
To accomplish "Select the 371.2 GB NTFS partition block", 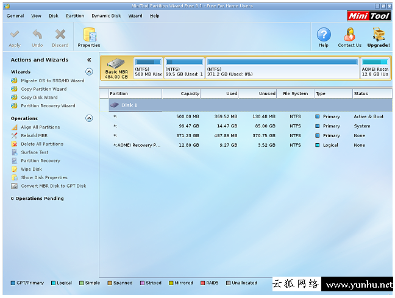I will 282,68.
